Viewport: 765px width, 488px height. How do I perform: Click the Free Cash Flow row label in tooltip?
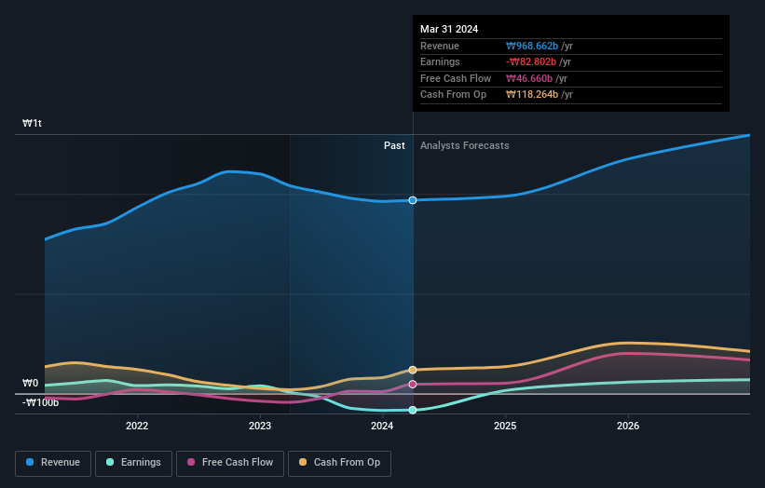click(x=456, y=78)
